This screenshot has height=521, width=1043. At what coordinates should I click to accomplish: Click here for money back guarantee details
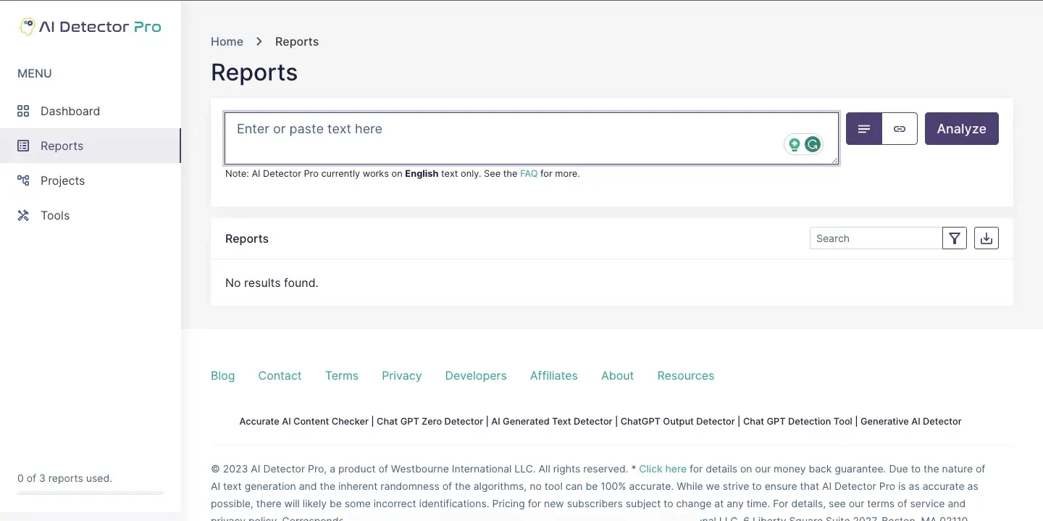[x=663, y=469]
